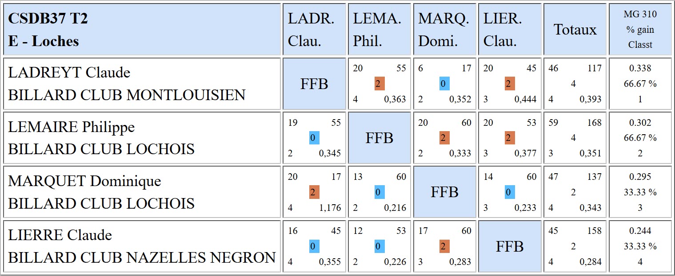Click player name LADREYT Claude
The image size is (675, 276).
[x=69, y=72]
